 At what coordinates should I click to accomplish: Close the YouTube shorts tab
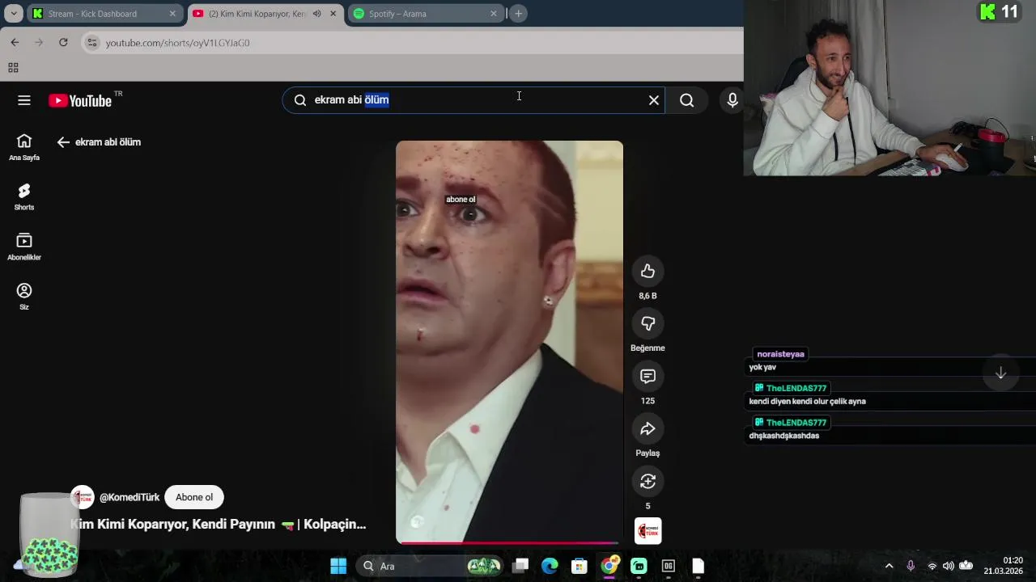coord(333,14)
